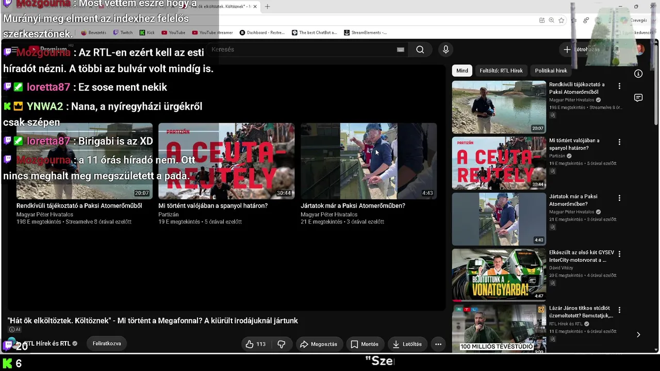Screen dimensions: 660x371
Task: Open Bejutottunk a vonatgyárba thumbnail
Action: coord(499,275)
